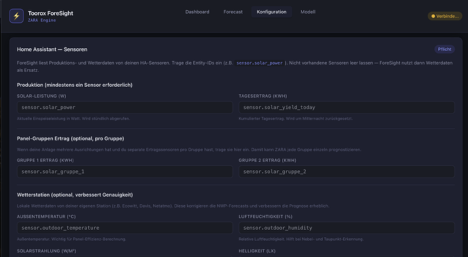
Task: Click the 'Relative Luftfeuchtigkeit' hint text
Action: coord(301,239)
